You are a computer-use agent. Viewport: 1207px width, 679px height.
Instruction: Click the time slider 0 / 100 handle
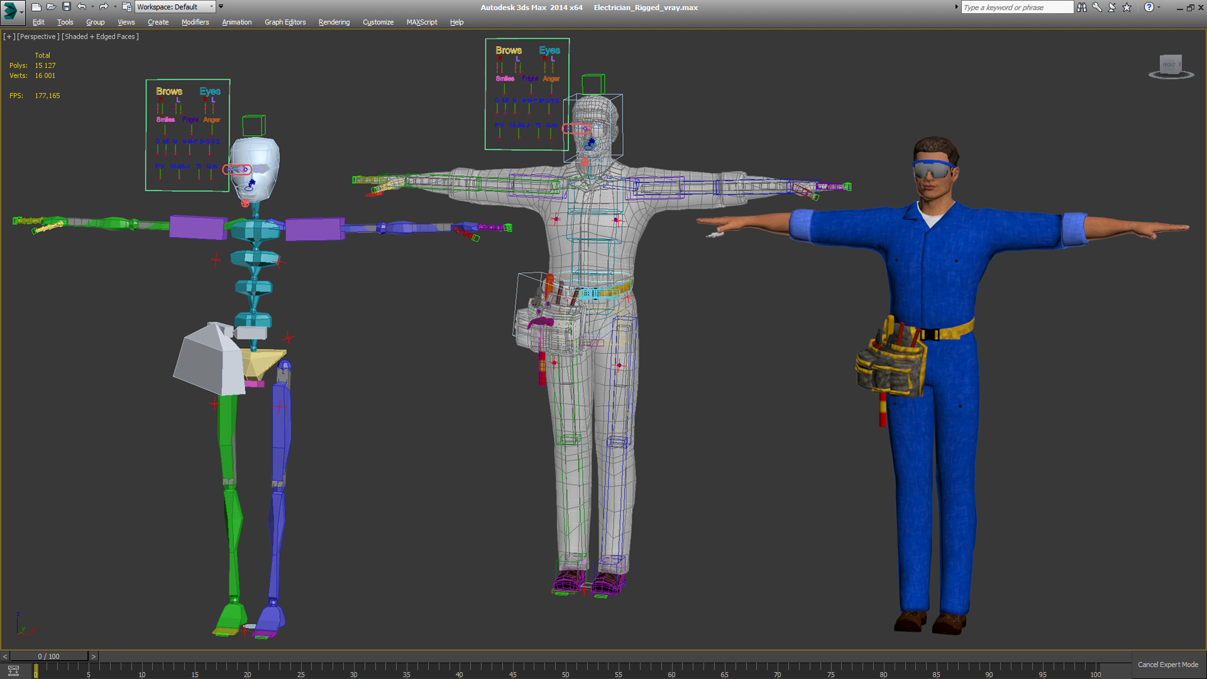(48, 656)
